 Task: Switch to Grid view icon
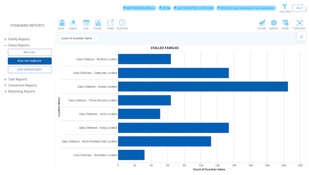(x=86, y=23)
